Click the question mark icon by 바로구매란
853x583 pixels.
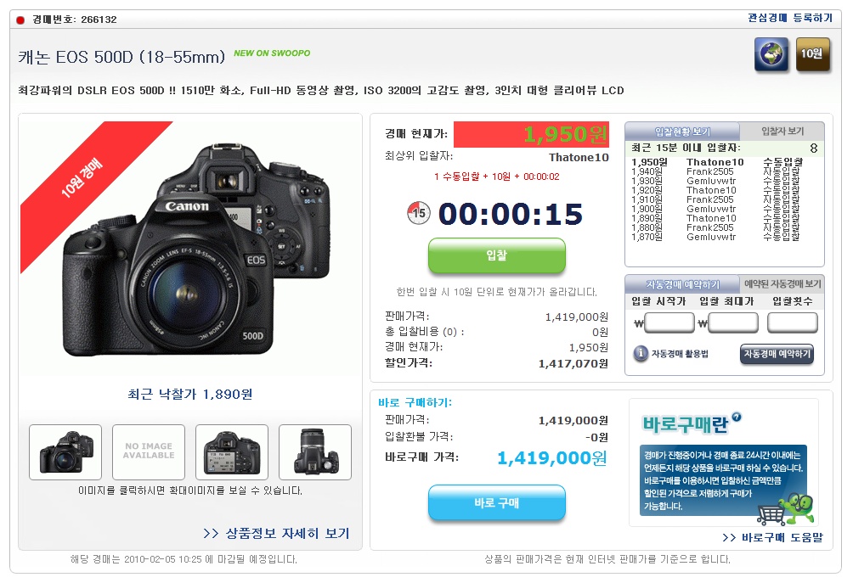pos(736,417)
